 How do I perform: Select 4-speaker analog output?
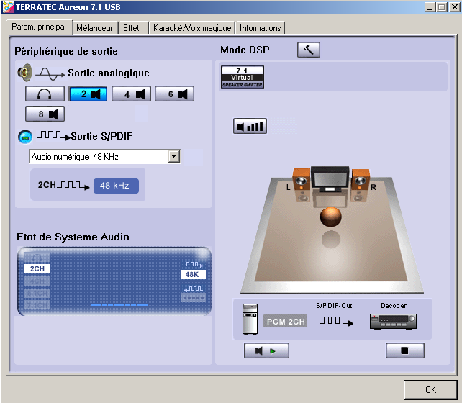(x=131, y=94)
